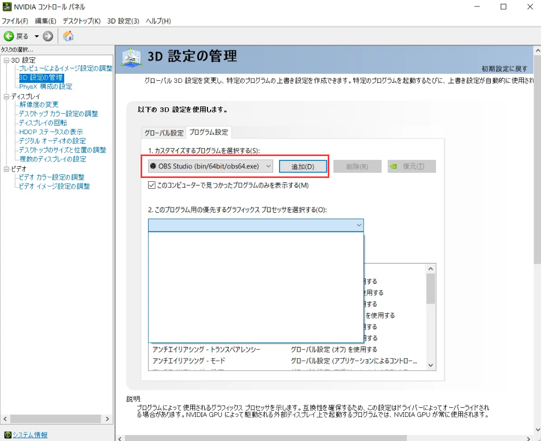Open the back history dropdown arrow
The image size is (541, 441).
tap(36, 36)
